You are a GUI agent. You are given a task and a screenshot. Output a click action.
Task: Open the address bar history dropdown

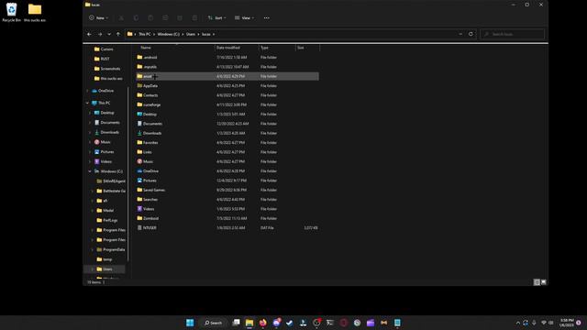460,34
